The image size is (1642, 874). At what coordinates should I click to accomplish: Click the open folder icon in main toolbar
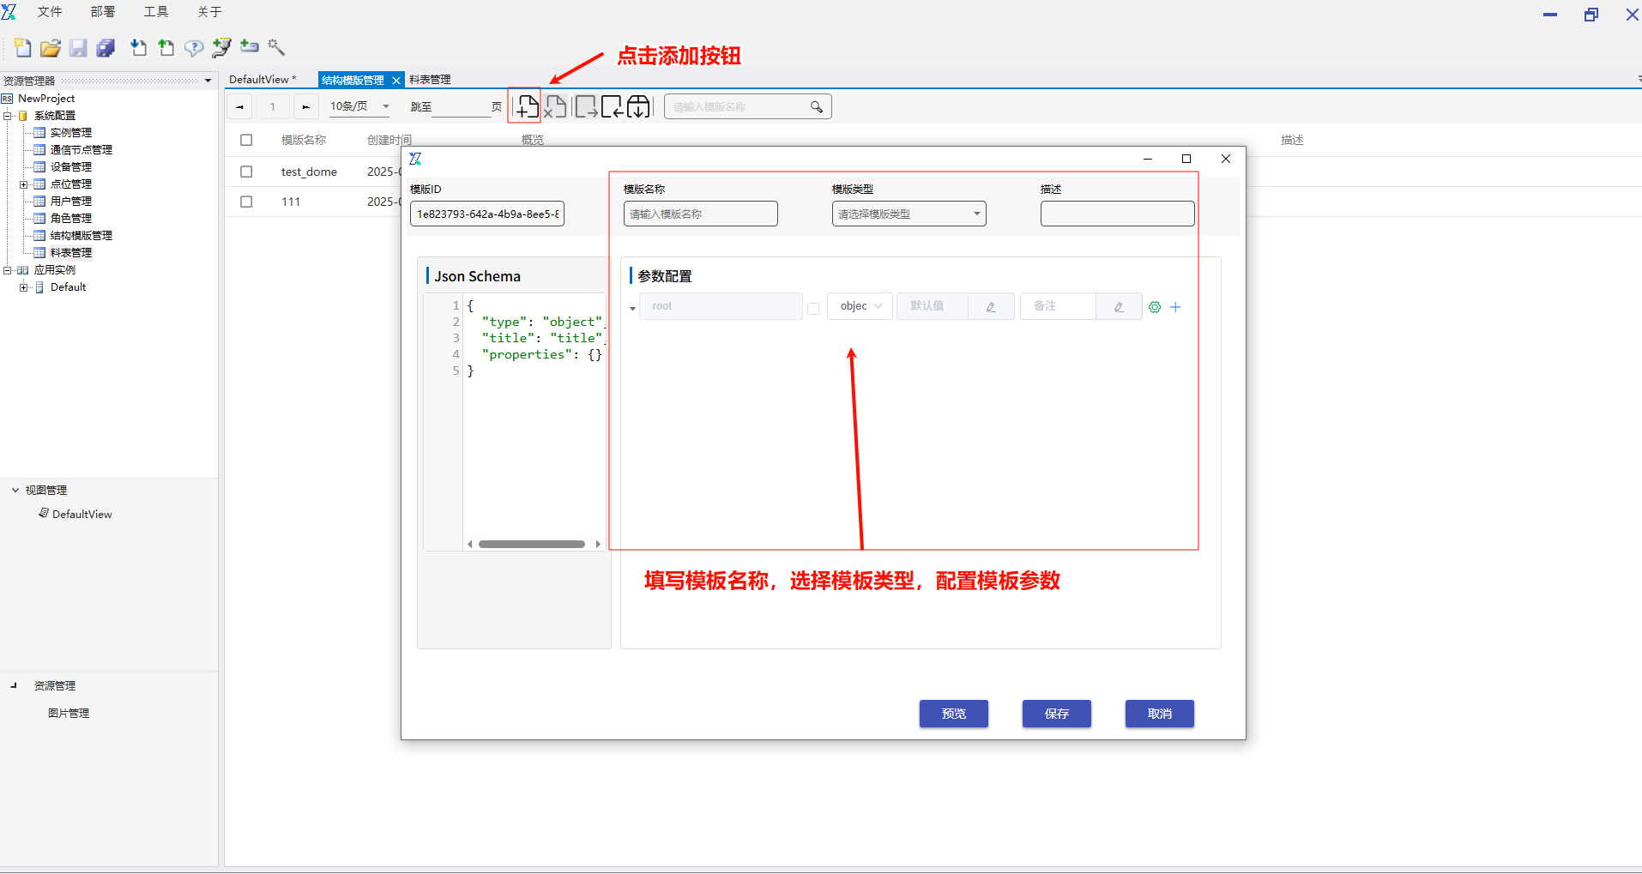tap(51, 48)
